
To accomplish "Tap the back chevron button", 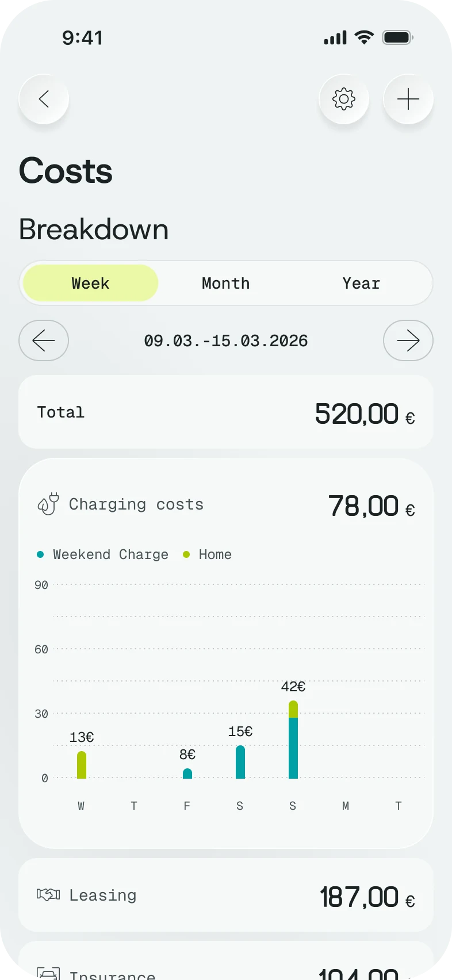I will click(x=44, y=99).
